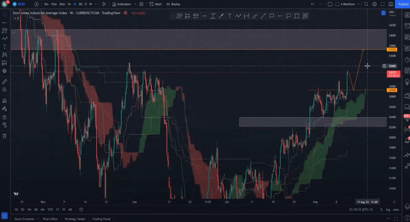410x222 pixels.
Task: Open the US30 symbol search
Action: [19, 4]
